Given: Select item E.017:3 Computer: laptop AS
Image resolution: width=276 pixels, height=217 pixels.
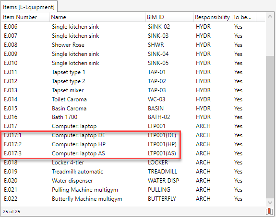Looking at the screenshot, I should tap(133, 153).
